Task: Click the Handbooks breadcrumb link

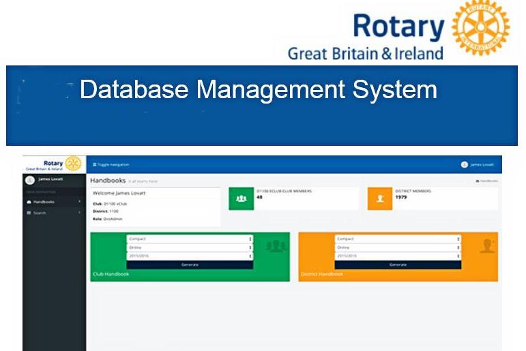Action: click(488, 181)
